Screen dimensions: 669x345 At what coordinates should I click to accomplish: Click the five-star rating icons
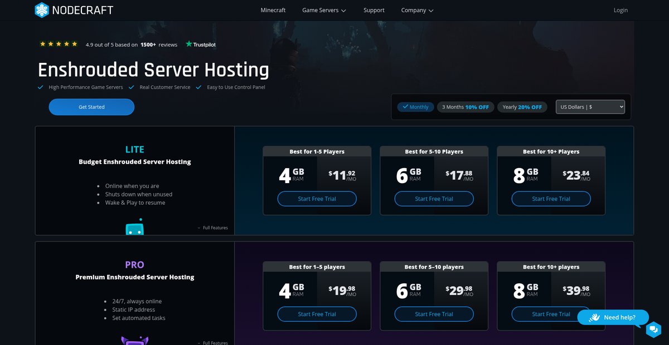pyautogui.click(x=59, y=44)
